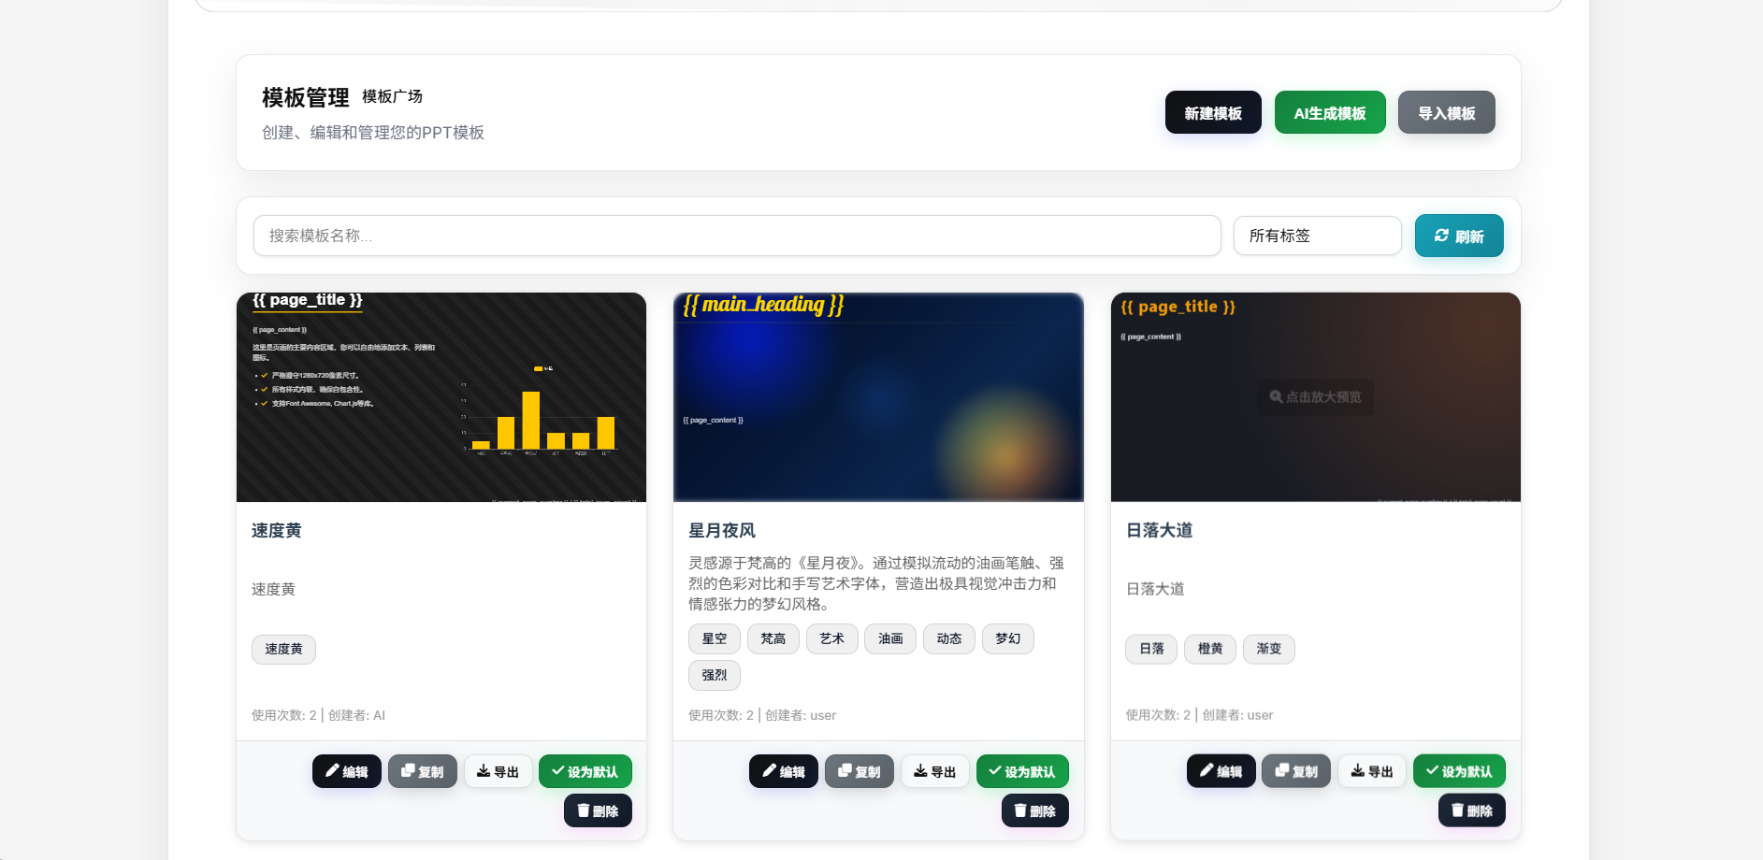The width and height of the screenshot is (1763, 860).
Task: Click the refresh icon next to 所有标签
Action: pos(1441,236)
